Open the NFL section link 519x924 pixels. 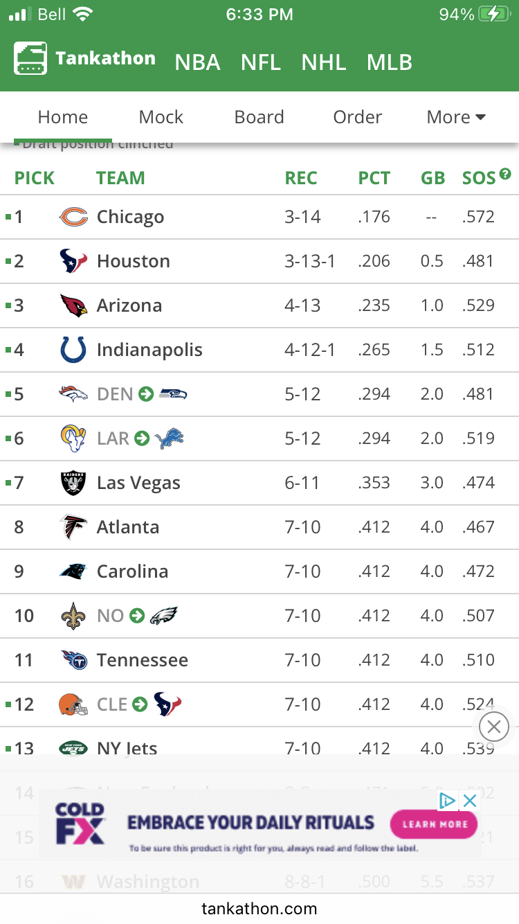[x=261, y=62]
